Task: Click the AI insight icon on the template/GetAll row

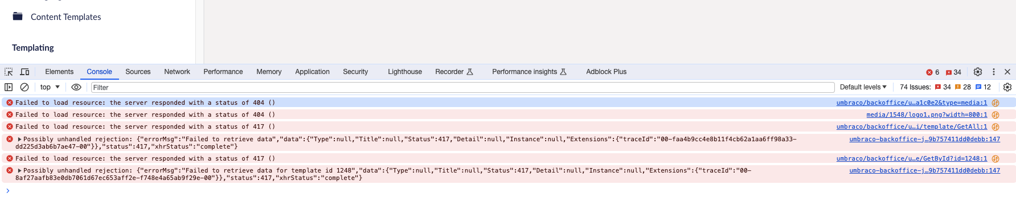Action: [995, 127]
